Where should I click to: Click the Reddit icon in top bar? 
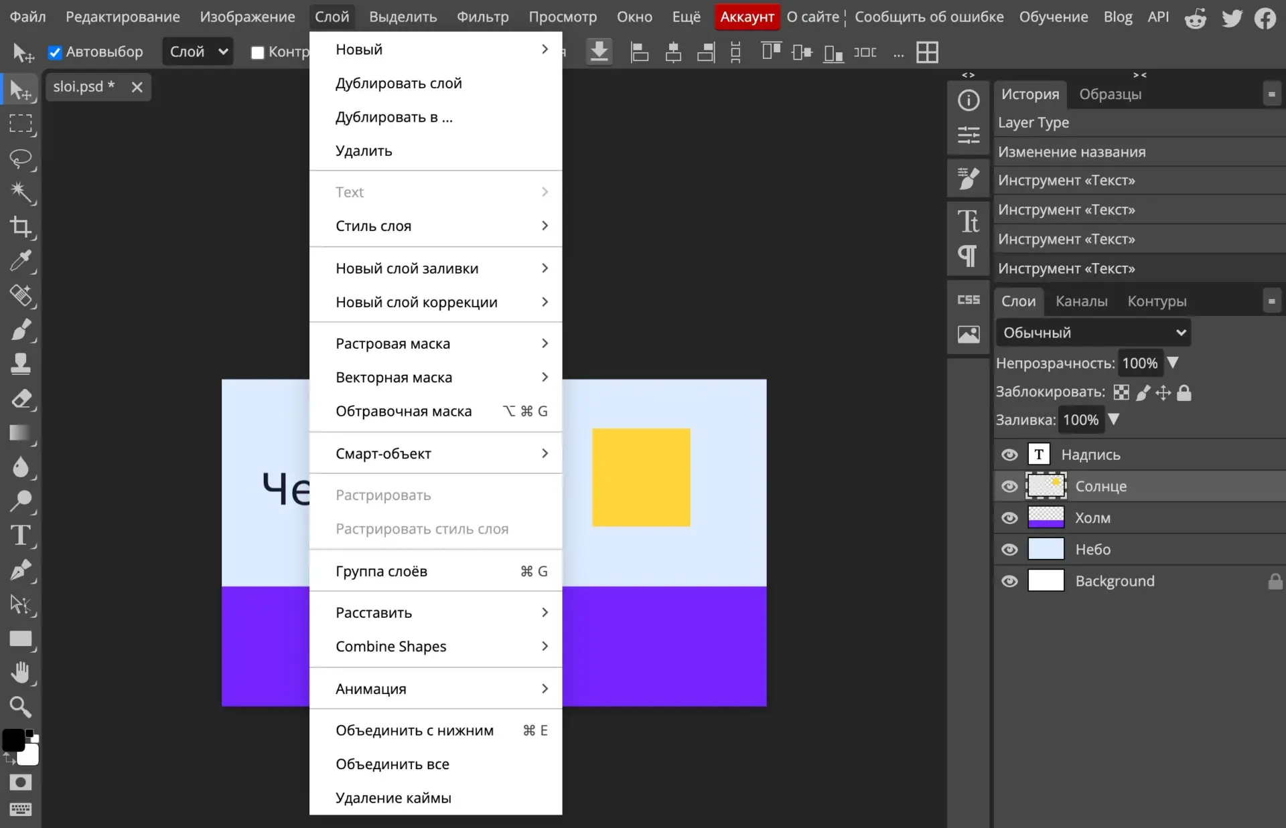(1196, 18)
